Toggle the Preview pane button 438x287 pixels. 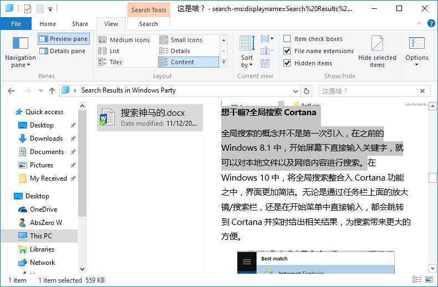click(x=64, y=39)
